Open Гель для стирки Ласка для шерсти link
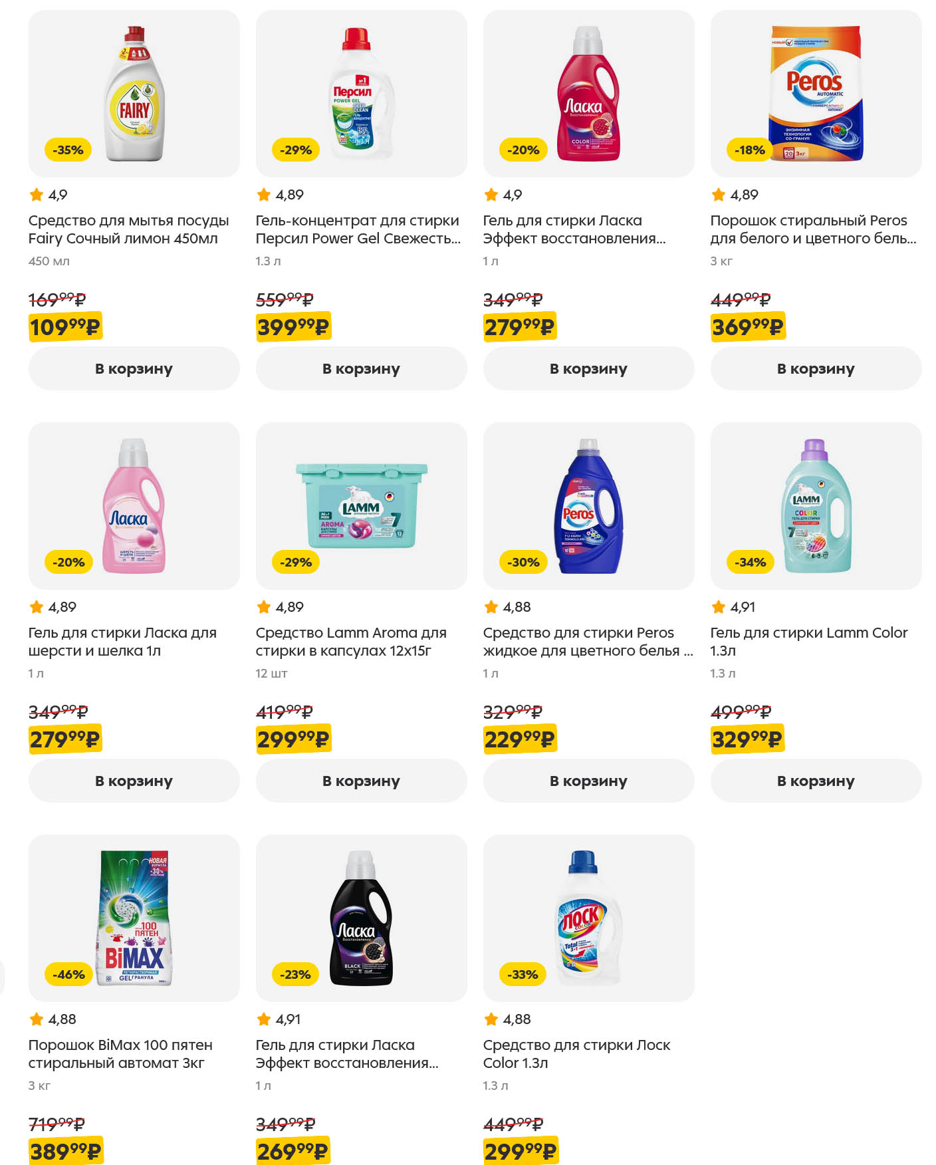 [x=122, y=642]
